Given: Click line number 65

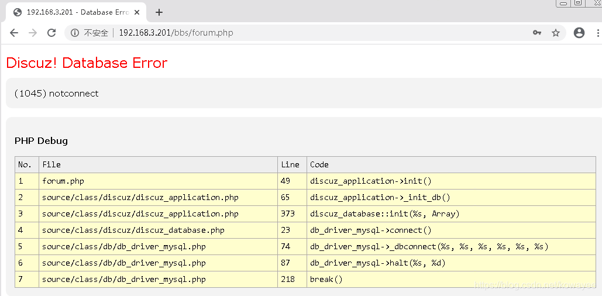Looking at the screenshot, I should [x=292, y=197].
